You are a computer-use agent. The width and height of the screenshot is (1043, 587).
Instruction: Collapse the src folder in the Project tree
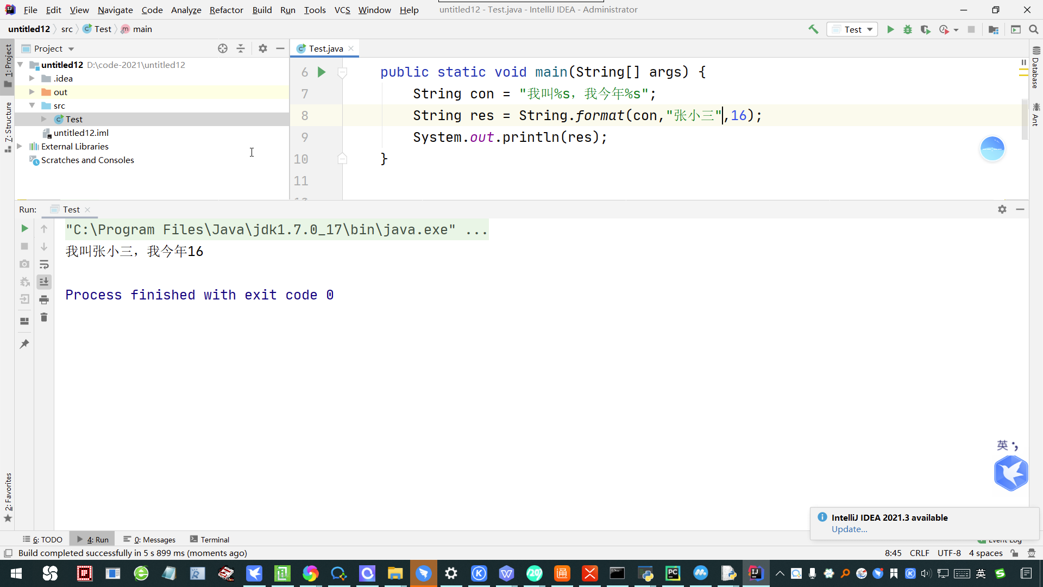tap(32, 105)
